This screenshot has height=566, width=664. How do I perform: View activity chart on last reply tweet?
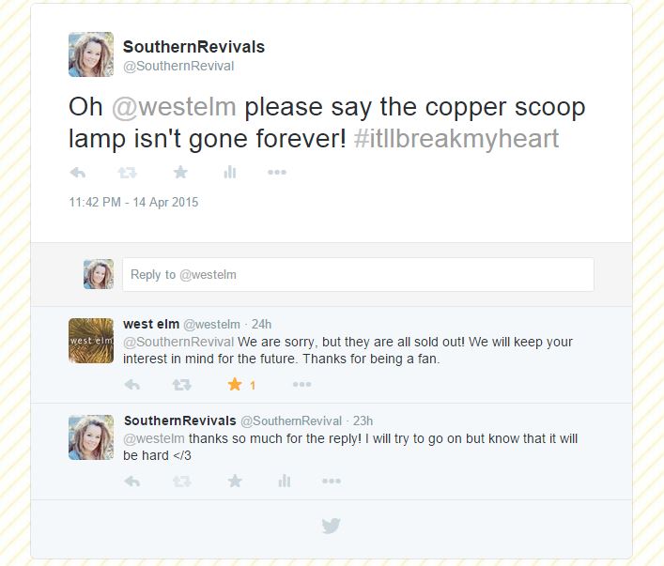(x=285, y=481)
